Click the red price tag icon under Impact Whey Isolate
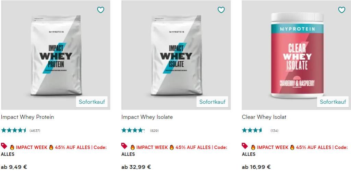Image resolution: width=351 pixels, height=174 pixels. pos(124,146)
